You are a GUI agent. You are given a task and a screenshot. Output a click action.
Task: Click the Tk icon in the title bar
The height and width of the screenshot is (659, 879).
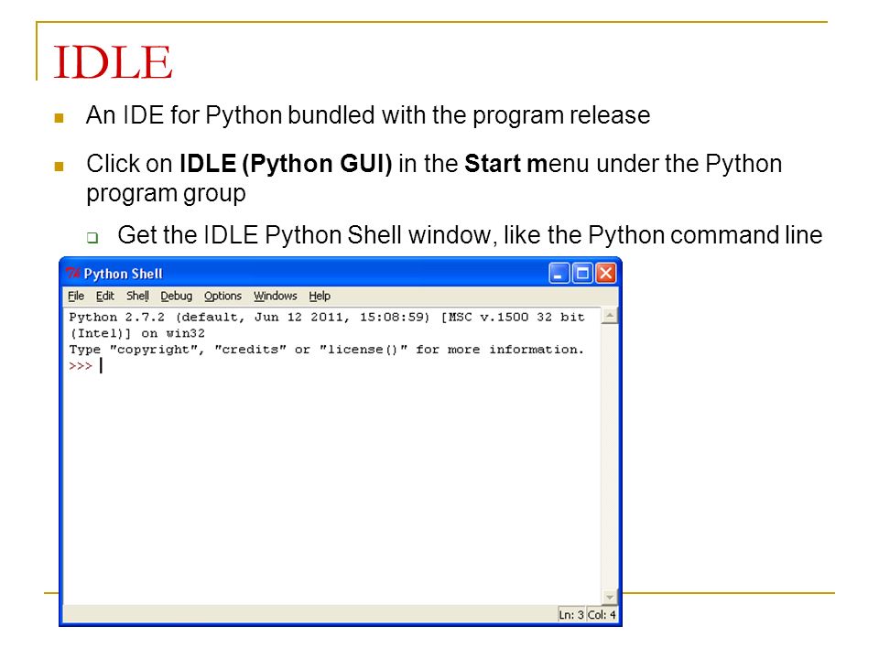tap(73, 274)
